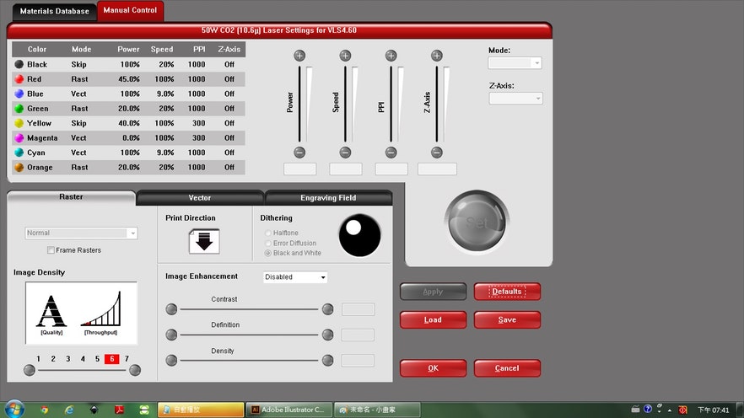Open the Image Enhancement dropdown
Screen dimensions: 744x418
click(x=295, y=276)
